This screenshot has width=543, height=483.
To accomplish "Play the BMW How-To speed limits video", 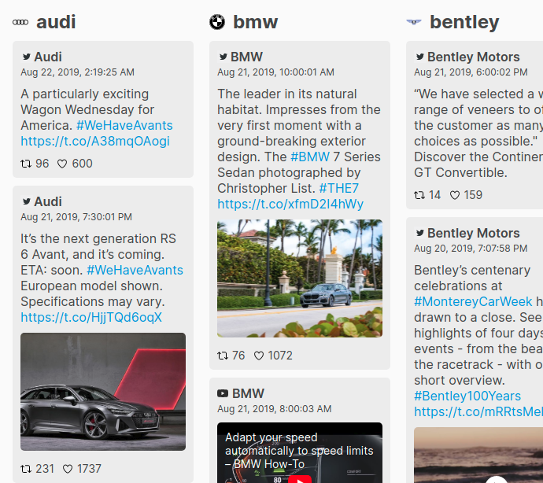I will [300, 452].
